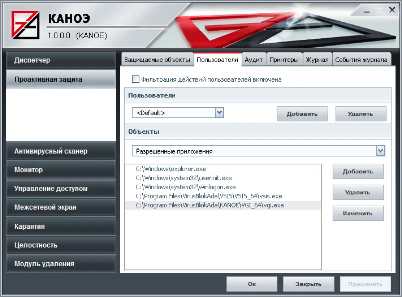Close the KANOE window
The width and height of the screenshot is (402, 297).
tap(392, 10)
